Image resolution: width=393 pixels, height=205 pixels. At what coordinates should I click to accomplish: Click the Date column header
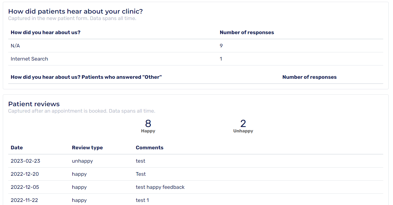click(x=17, y=148)
